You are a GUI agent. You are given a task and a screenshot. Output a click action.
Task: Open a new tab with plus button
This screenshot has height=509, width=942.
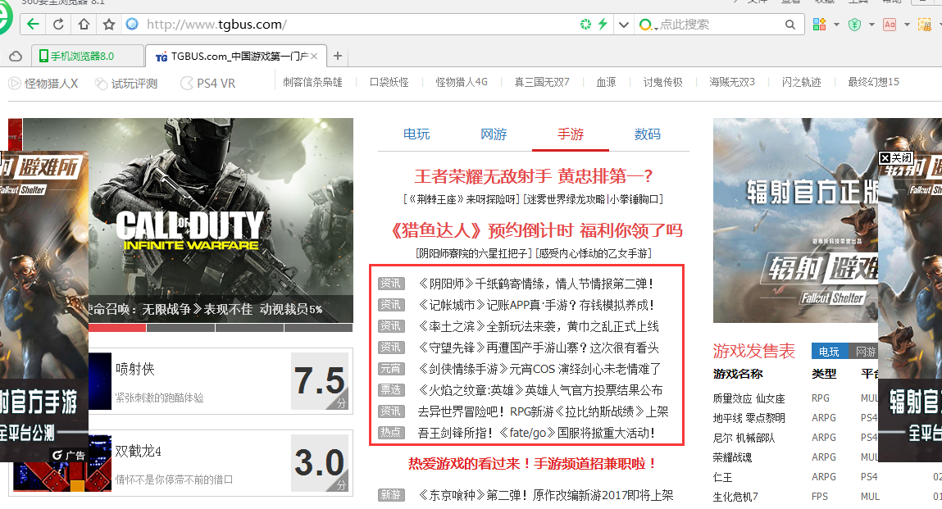[x=338, y=55]
